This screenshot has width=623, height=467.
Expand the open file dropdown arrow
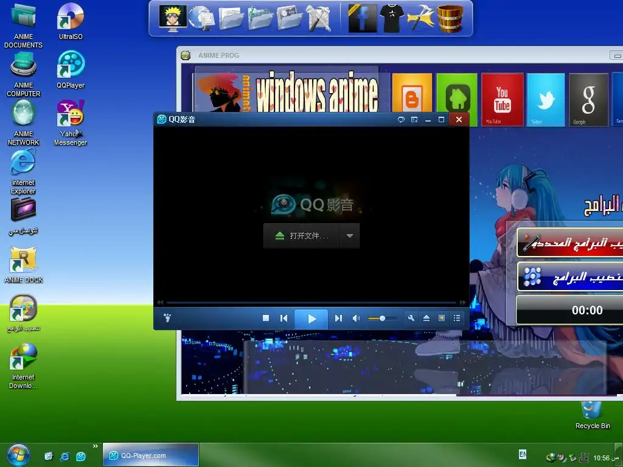(x=350, y=236)
